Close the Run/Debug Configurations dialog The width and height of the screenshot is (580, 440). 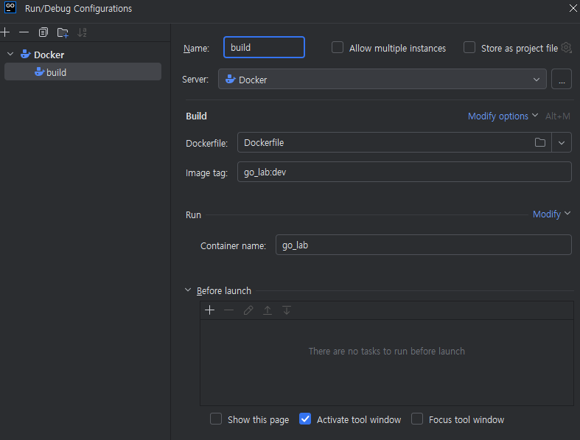tap(573, 8)
